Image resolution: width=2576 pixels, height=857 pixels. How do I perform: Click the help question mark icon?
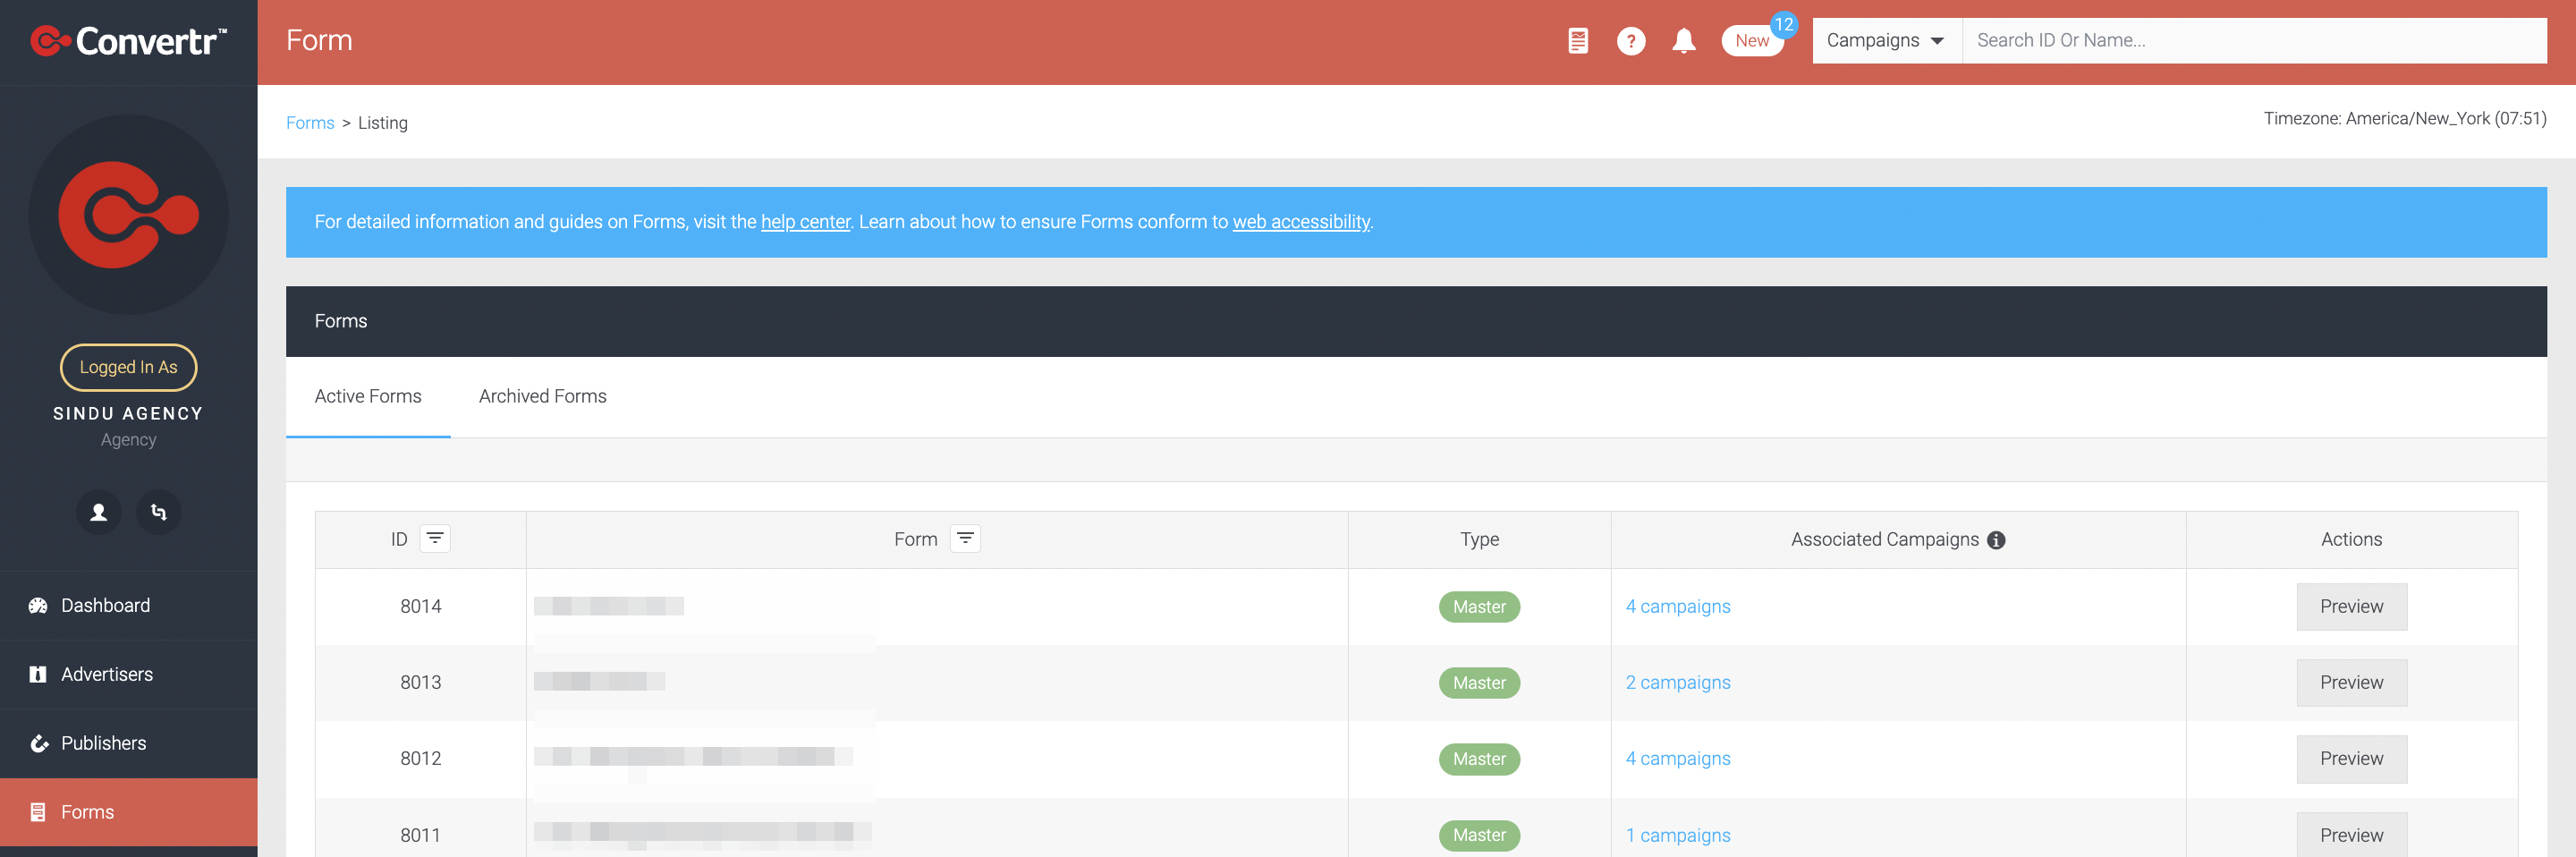click(1631, 41)
